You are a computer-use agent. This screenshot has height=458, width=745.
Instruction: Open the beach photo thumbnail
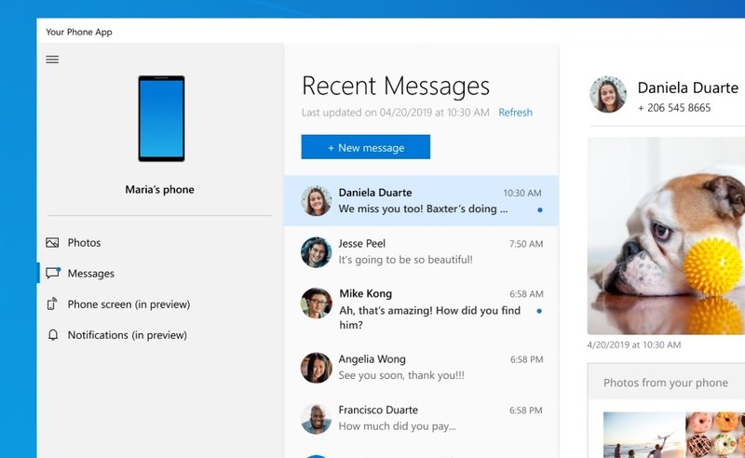pos(643,435)
